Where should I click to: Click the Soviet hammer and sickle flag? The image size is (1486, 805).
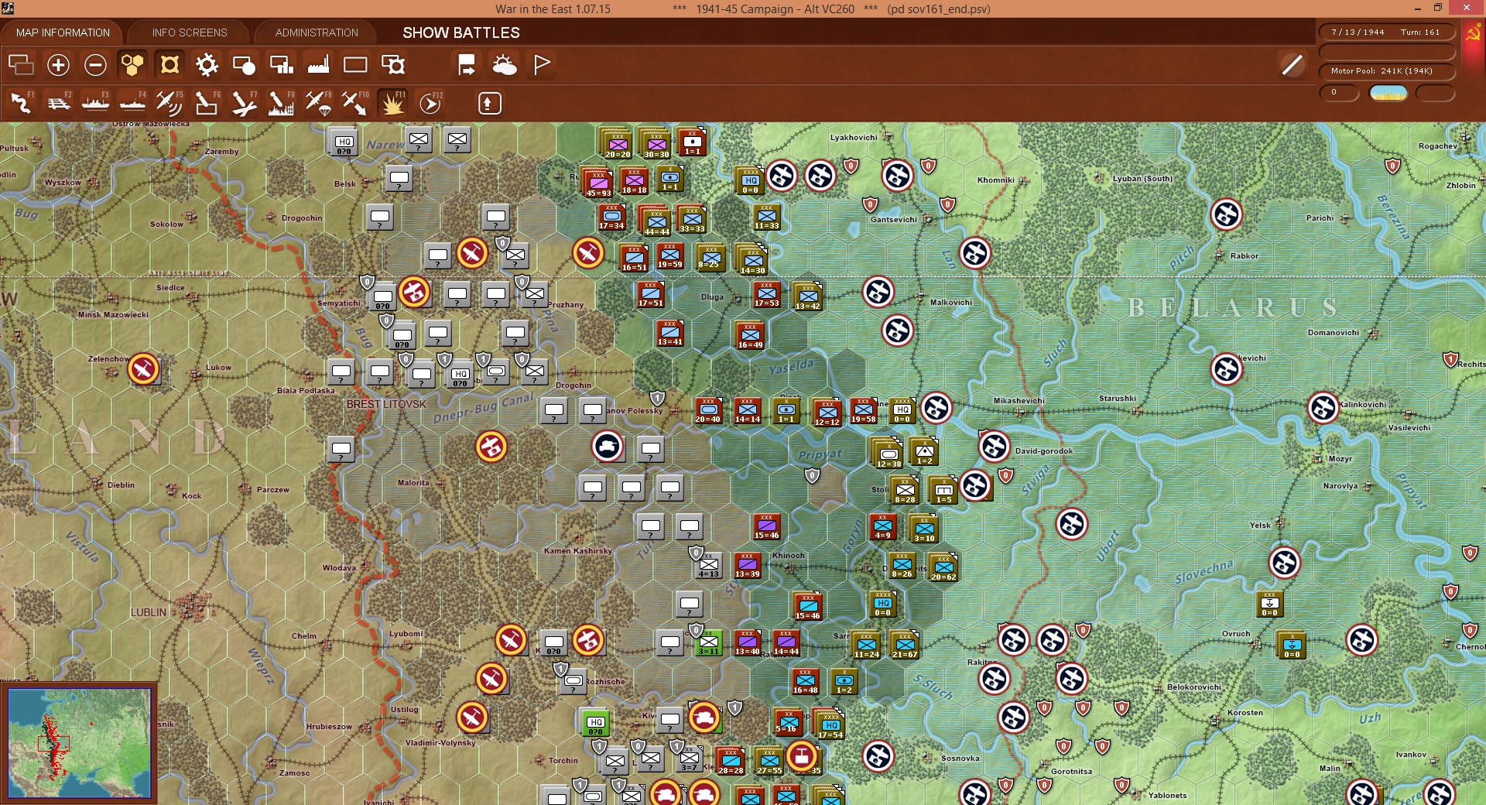(x=1473, y=33)
